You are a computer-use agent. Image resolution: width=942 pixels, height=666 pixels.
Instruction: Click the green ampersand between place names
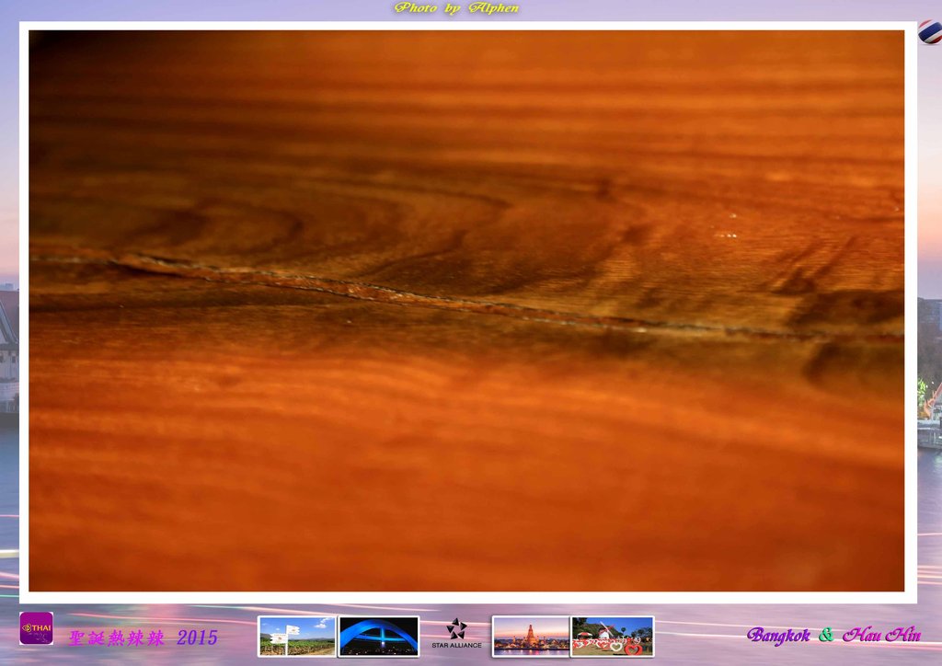tap(827, 635)
